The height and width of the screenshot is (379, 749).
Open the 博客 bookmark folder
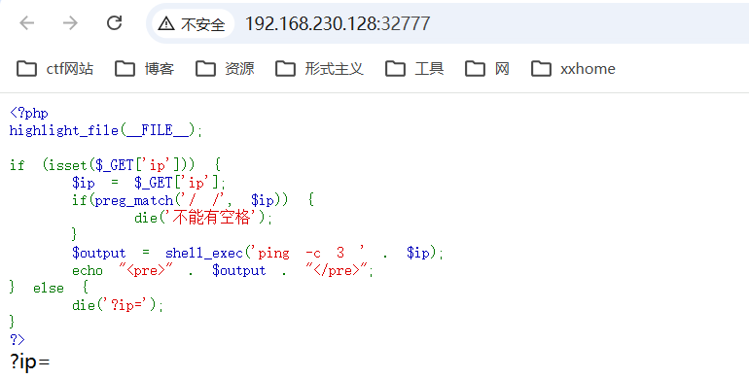144,69
